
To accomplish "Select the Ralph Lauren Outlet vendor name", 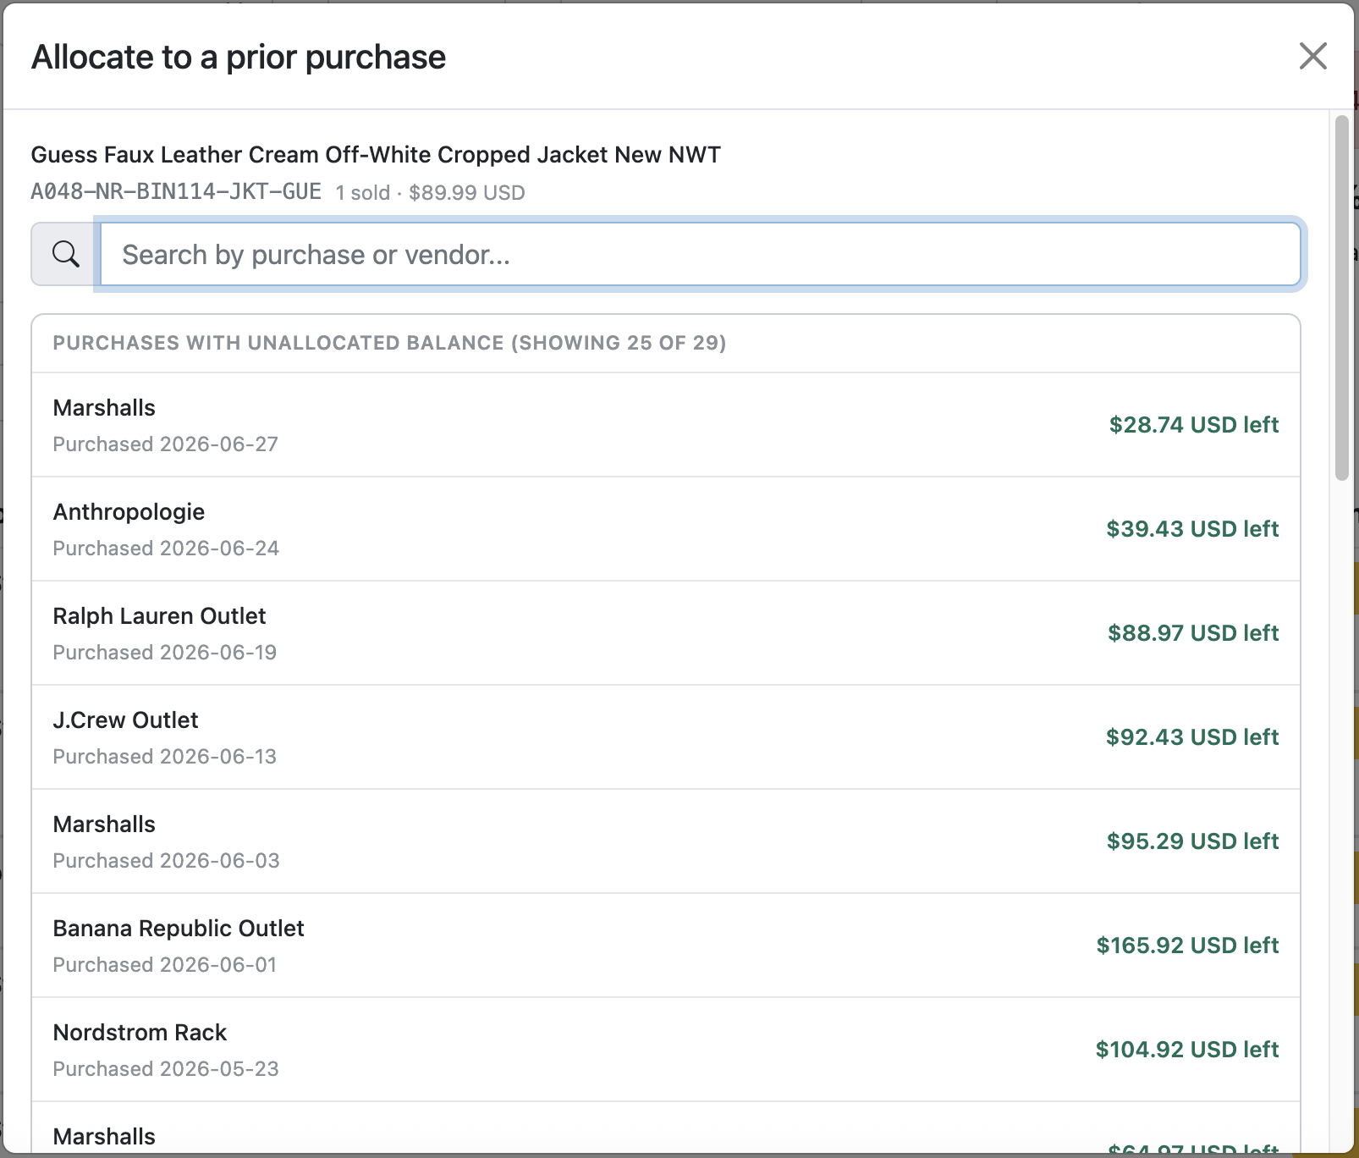I will 159,616.
